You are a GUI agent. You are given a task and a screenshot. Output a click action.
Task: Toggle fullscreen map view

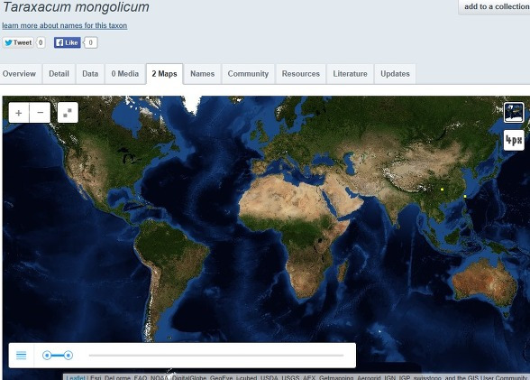click(68, 113)
